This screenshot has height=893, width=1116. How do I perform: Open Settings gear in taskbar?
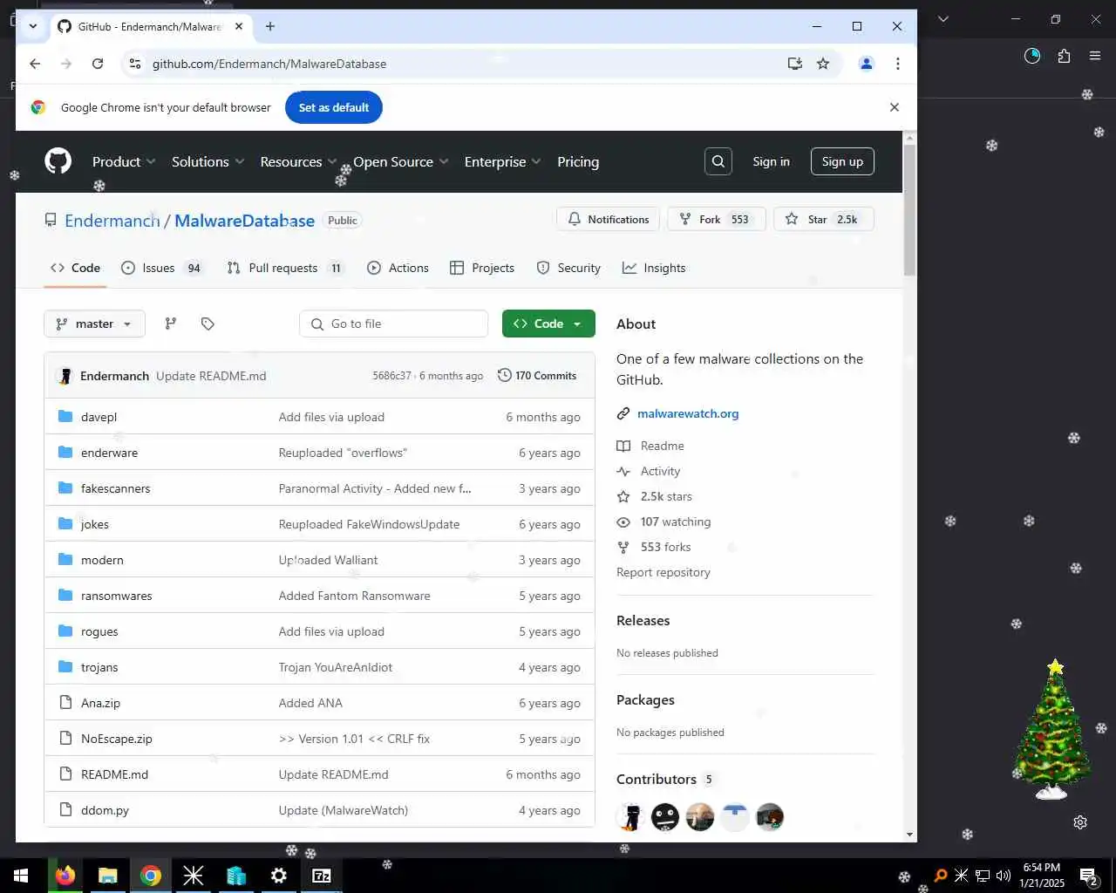pyautogui.click(x=279, y=876)
